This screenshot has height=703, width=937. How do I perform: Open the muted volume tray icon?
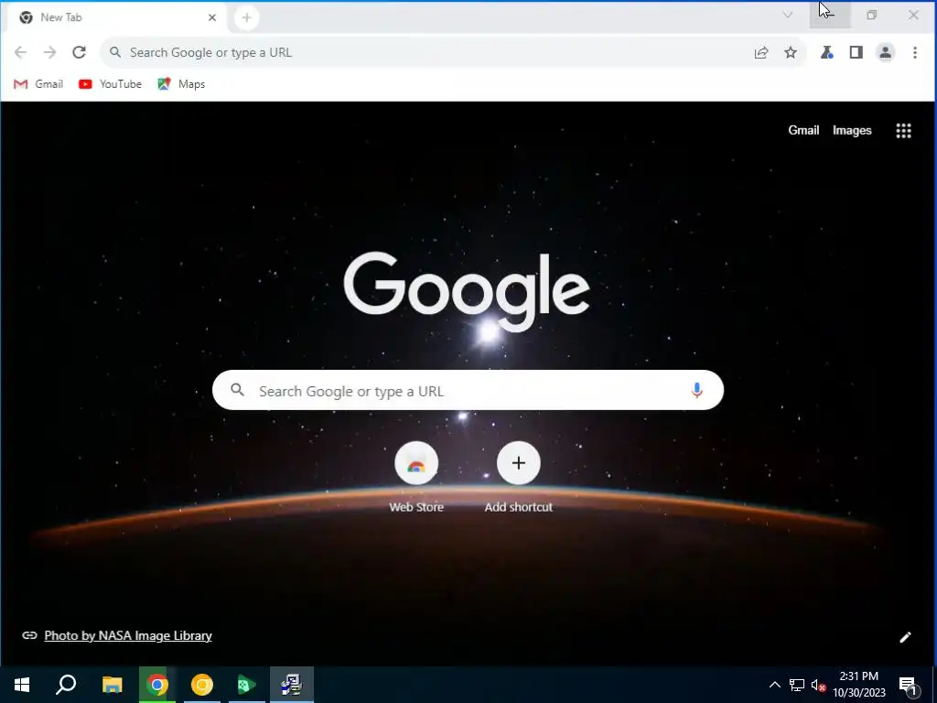click(x=818, y=685)
